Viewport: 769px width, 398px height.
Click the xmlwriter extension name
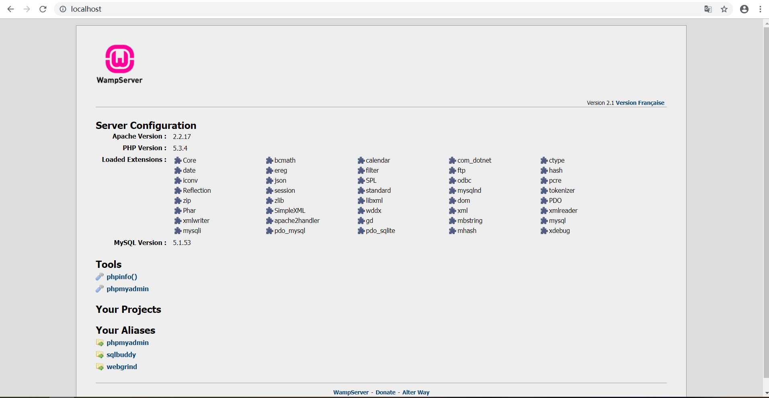tap(196, 220)
